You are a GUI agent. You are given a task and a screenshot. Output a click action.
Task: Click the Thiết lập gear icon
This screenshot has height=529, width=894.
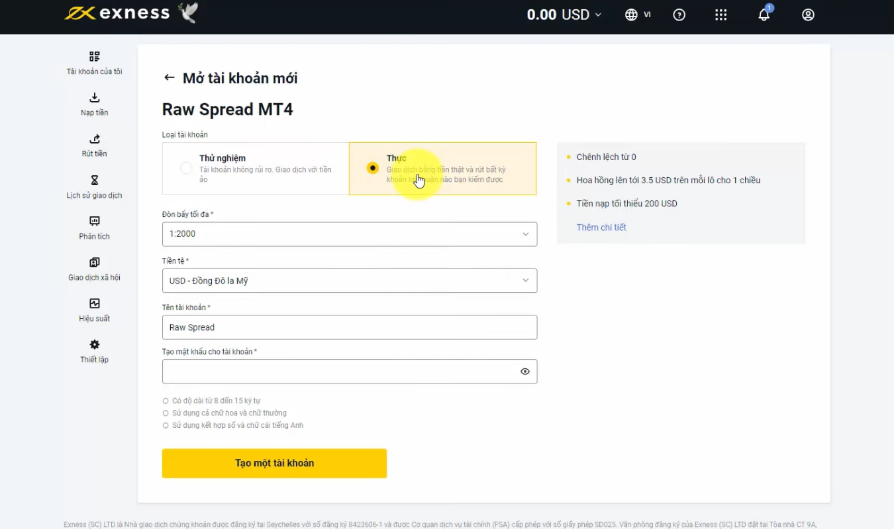[x=95, y=345]
